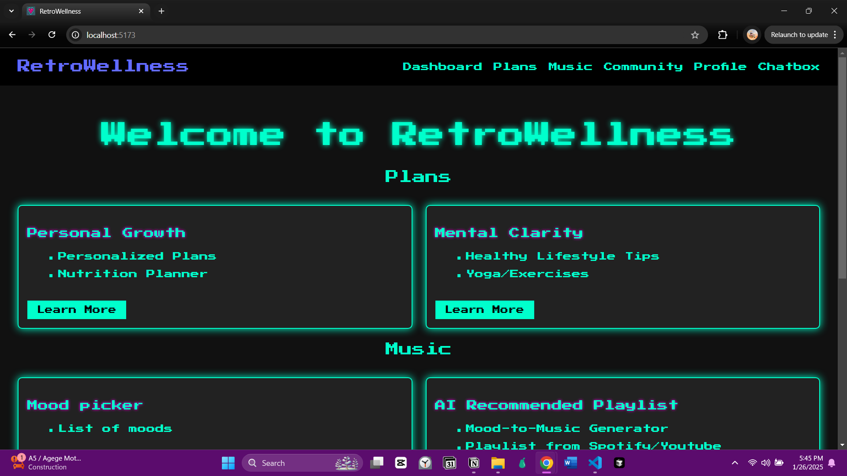Open the Chatbox nav link

[x=788, y=67]
